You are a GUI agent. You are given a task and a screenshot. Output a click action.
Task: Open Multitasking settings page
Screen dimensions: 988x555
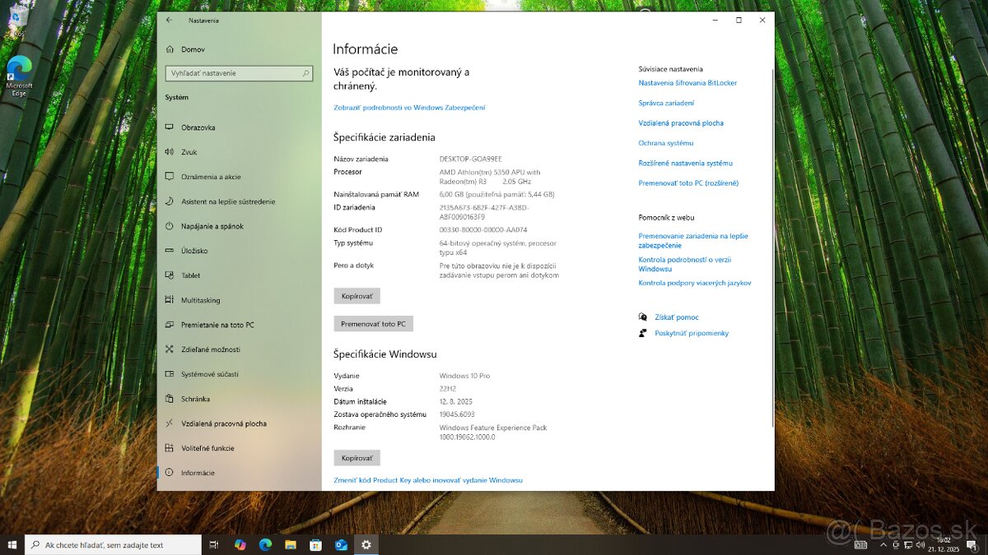point(200,300)
